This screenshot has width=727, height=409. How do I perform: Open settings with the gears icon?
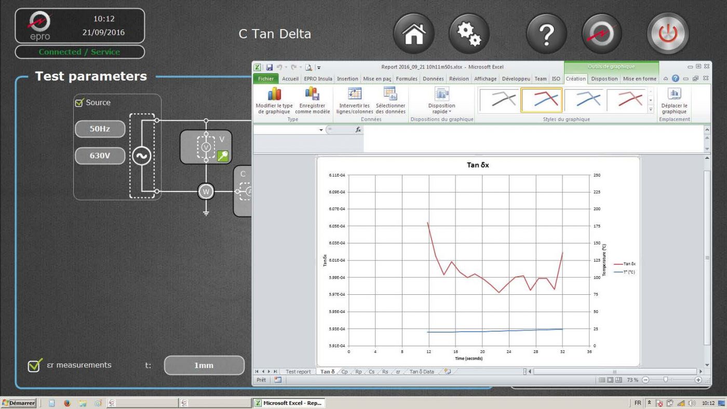pyautogui.click(x=469, y=34)
